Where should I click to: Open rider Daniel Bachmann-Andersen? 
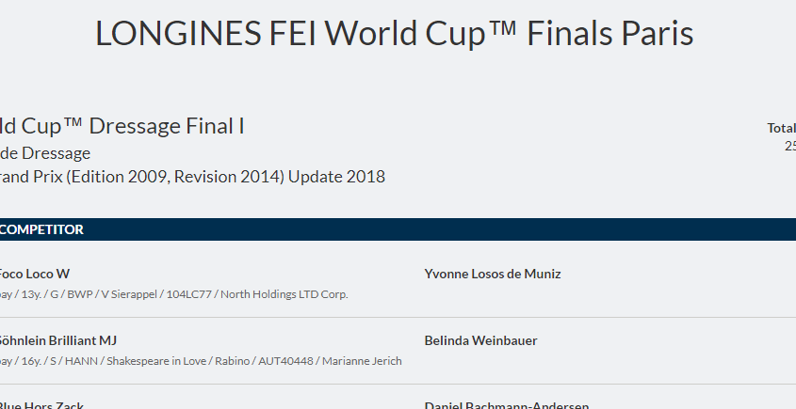pyautogui.click(x=507, y=405)
